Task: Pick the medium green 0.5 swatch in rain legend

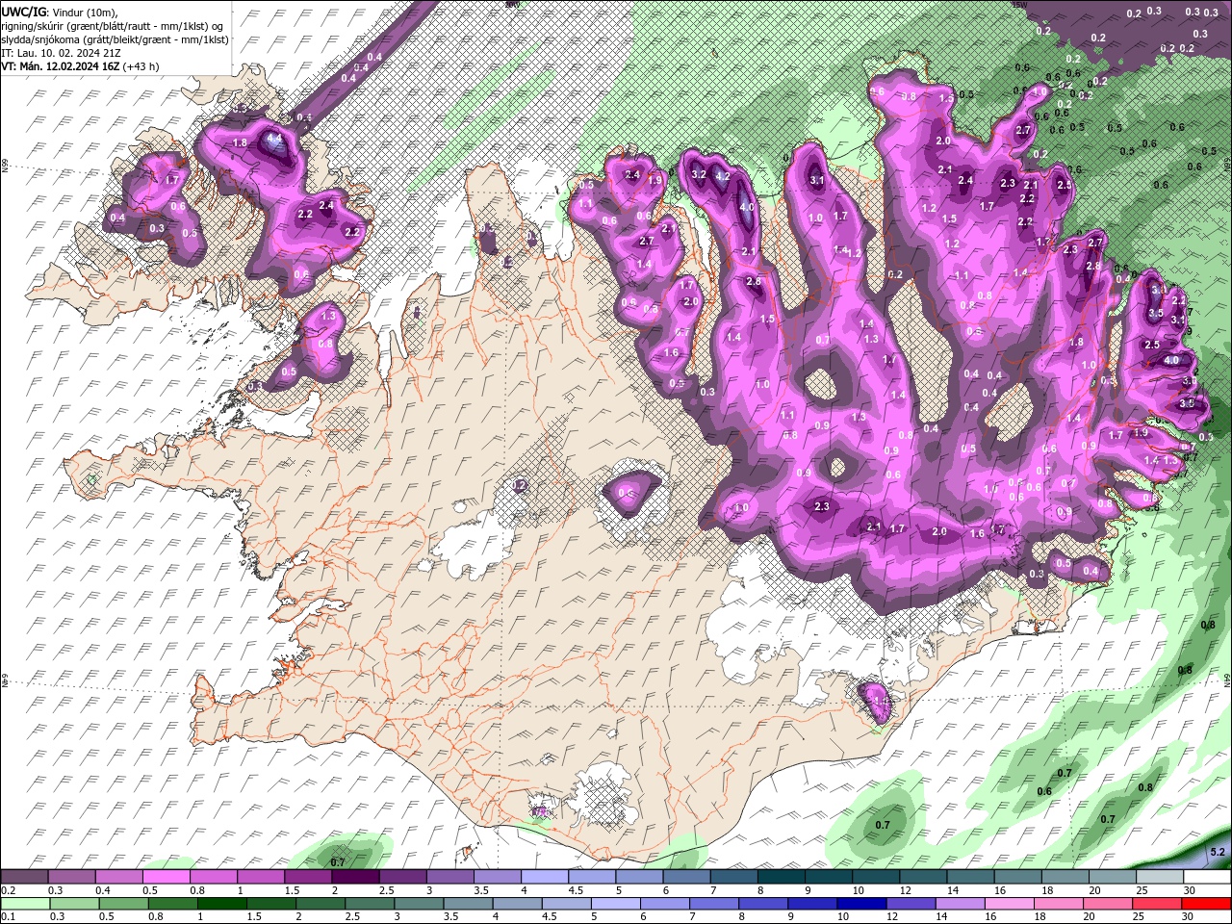Action: pyautogui.click(x=124, y=904)
